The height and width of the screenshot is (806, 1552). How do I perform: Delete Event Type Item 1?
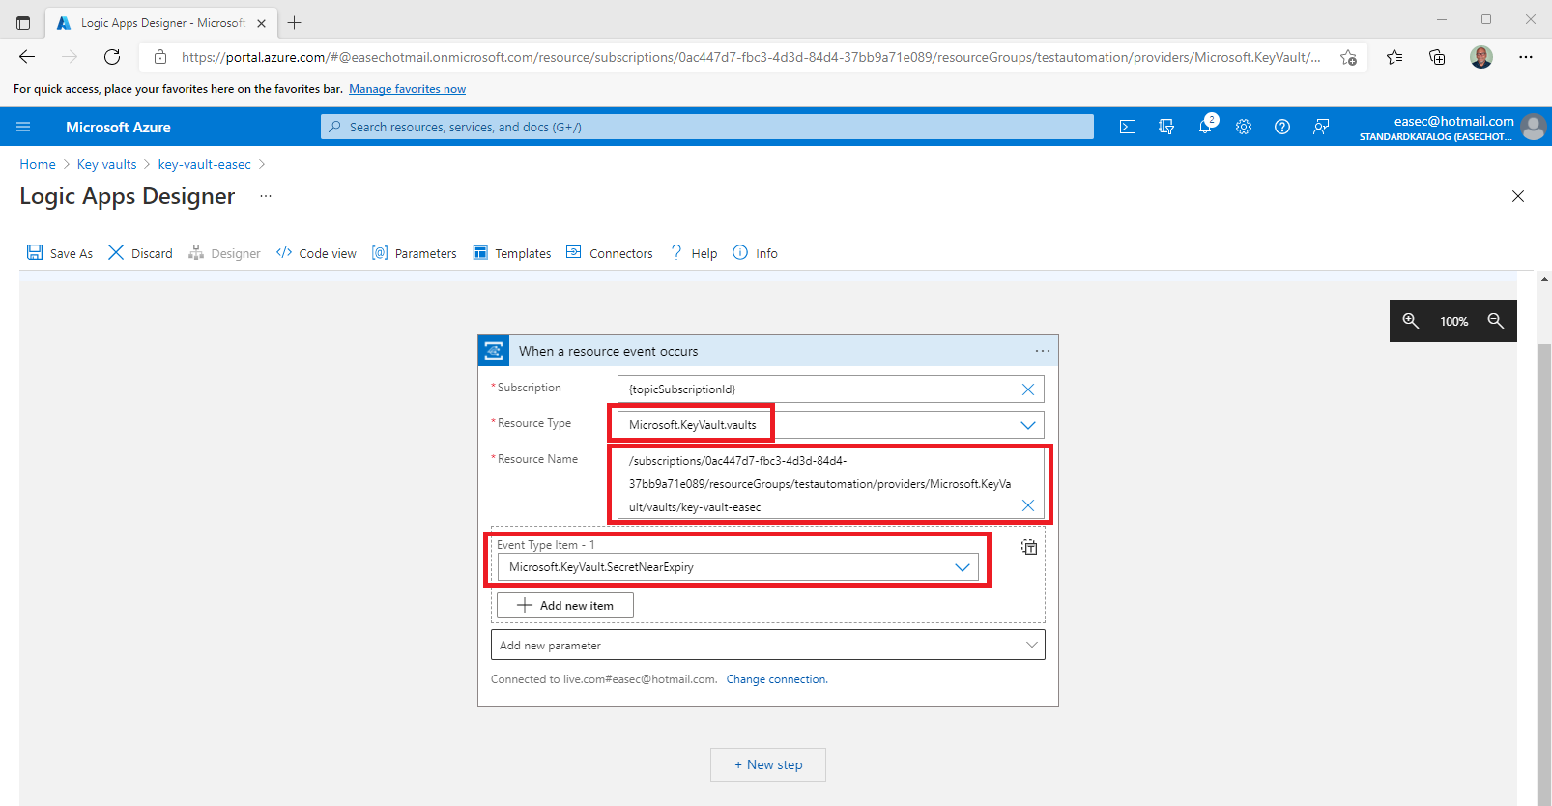point(1029,547)
